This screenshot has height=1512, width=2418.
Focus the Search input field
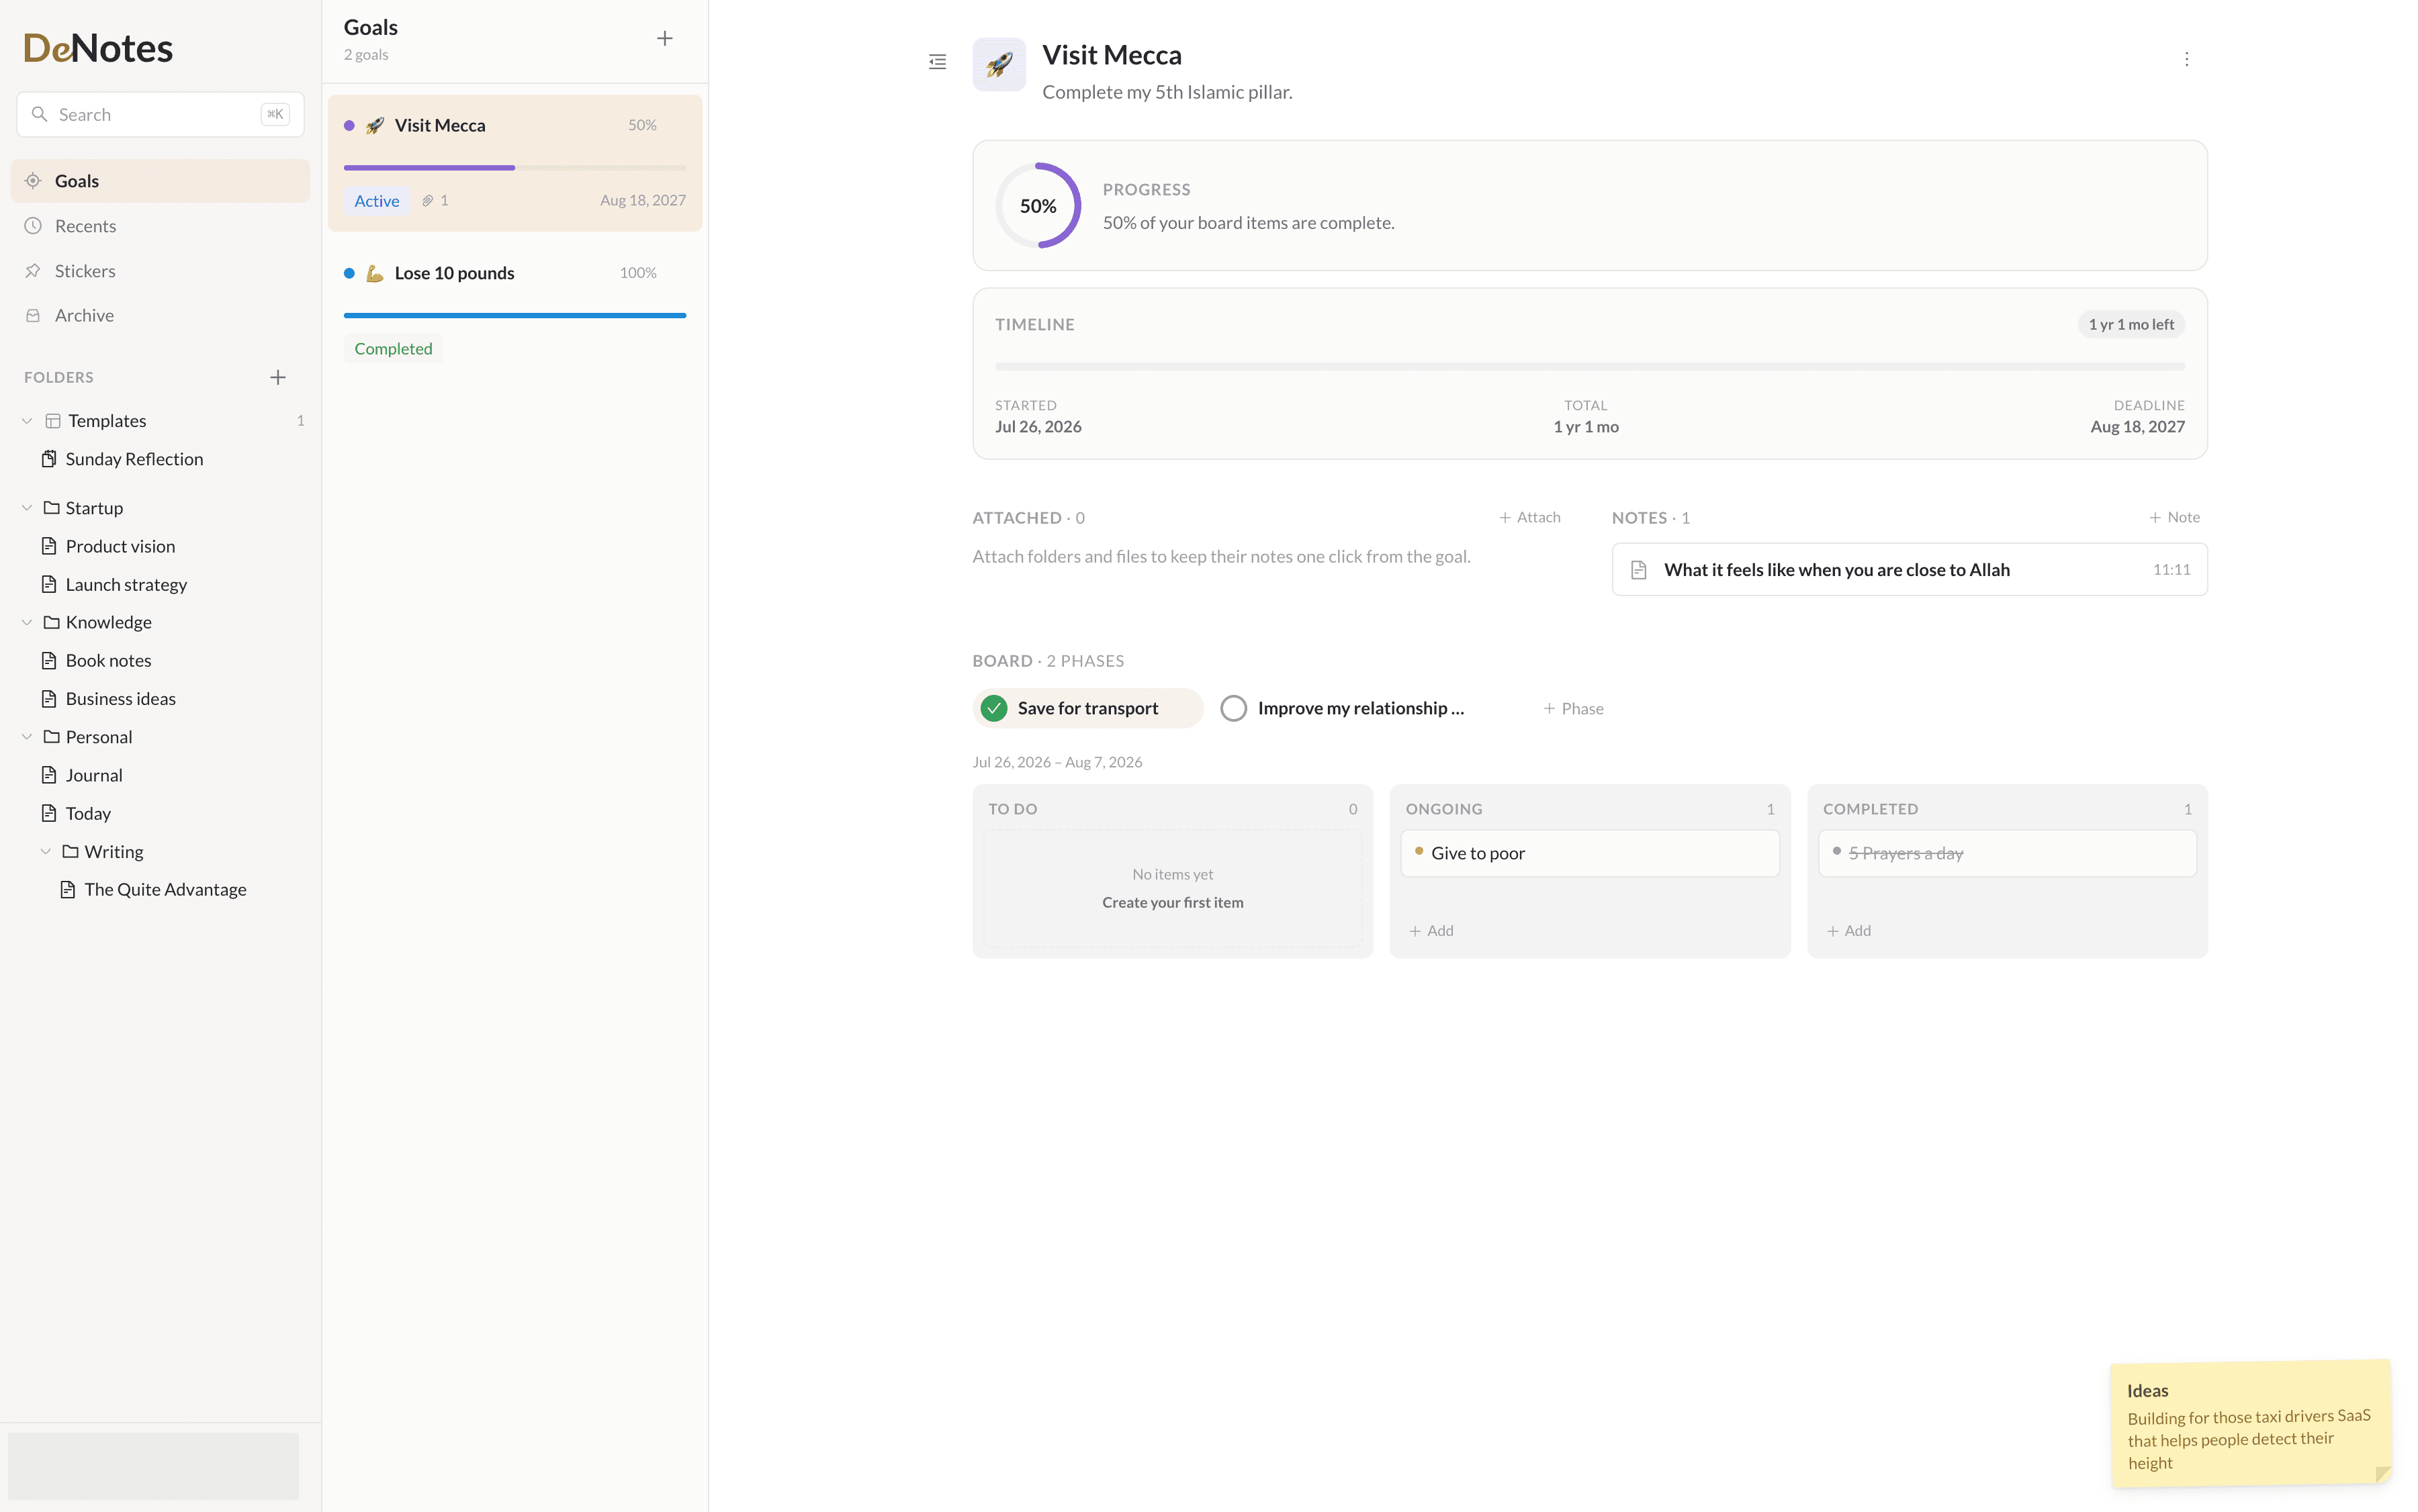(160, 115)
